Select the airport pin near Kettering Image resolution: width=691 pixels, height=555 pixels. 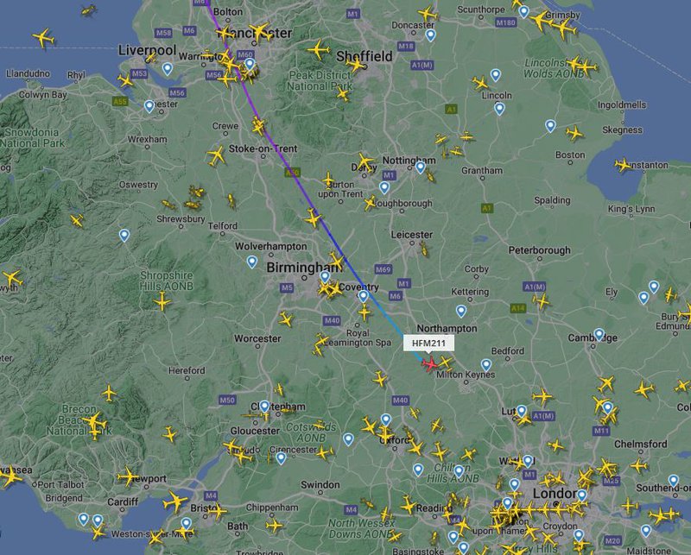coord(461,312)
